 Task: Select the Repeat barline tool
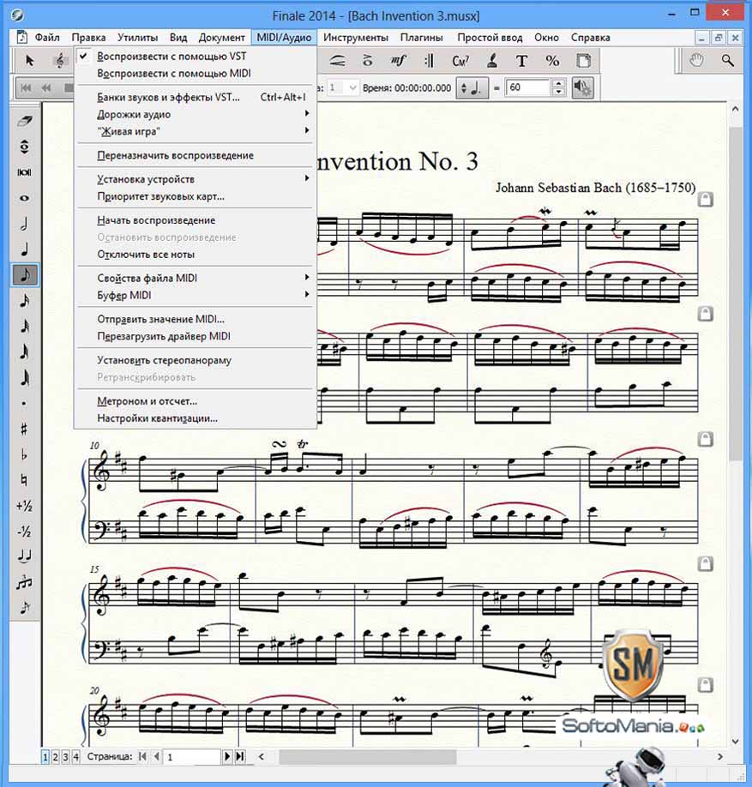coord(430,61)
